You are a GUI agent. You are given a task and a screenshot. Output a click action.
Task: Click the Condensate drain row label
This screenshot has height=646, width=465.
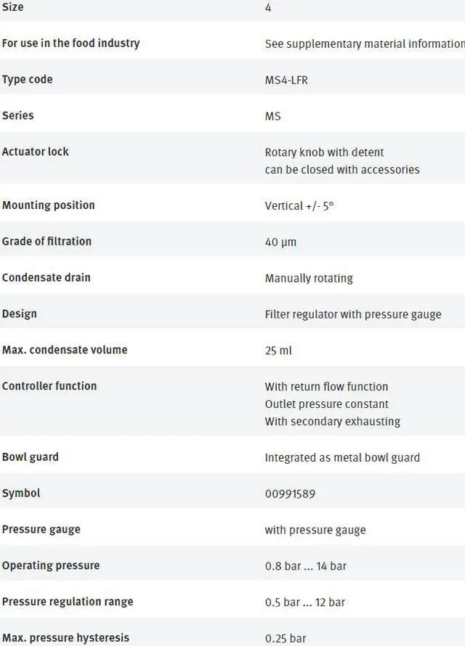click(46, 278)
